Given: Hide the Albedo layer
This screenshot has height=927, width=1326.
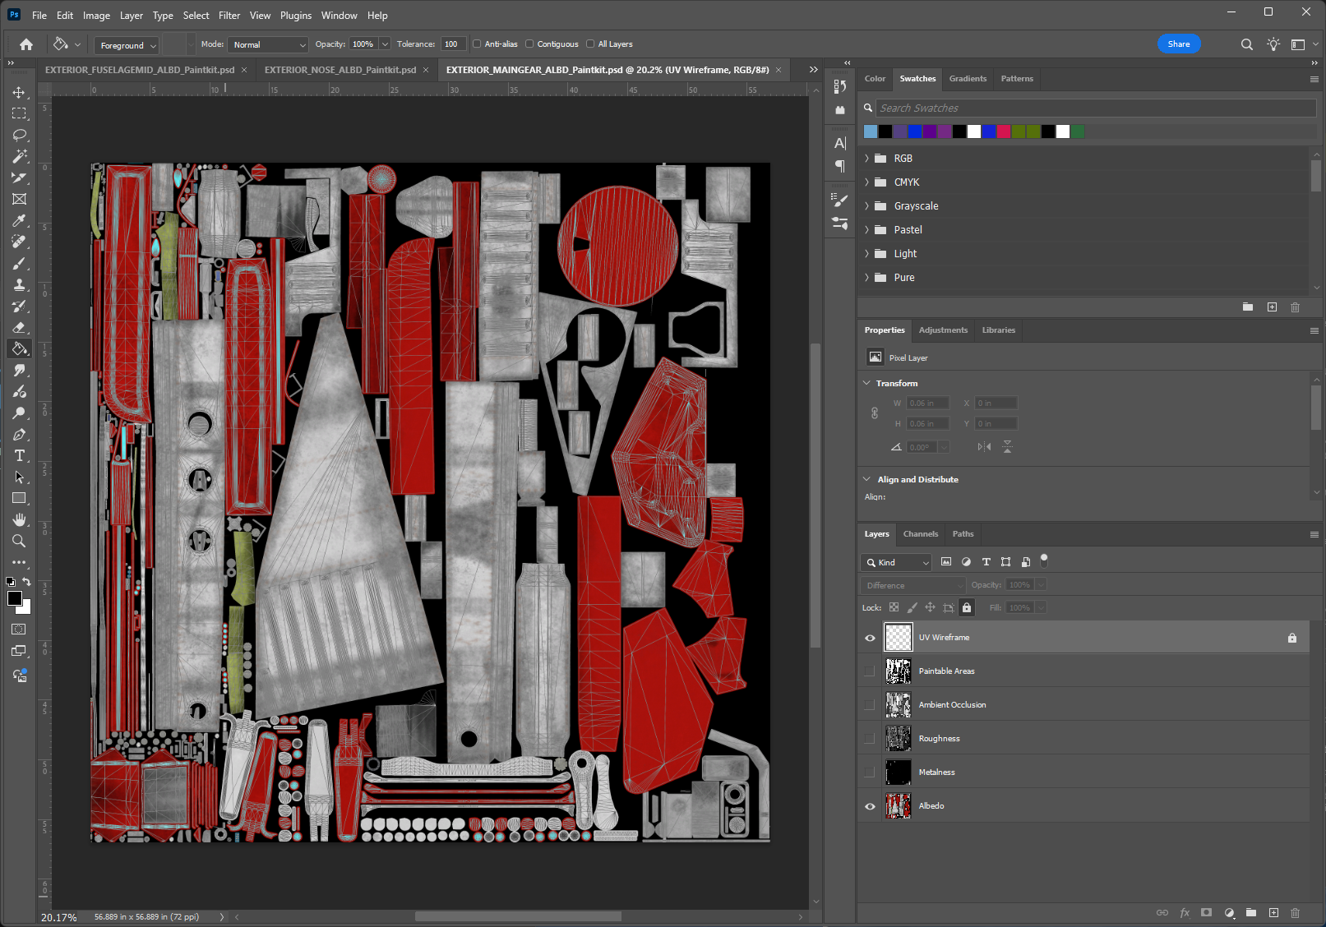Looking at the screenshot, I should coord(870,806).
